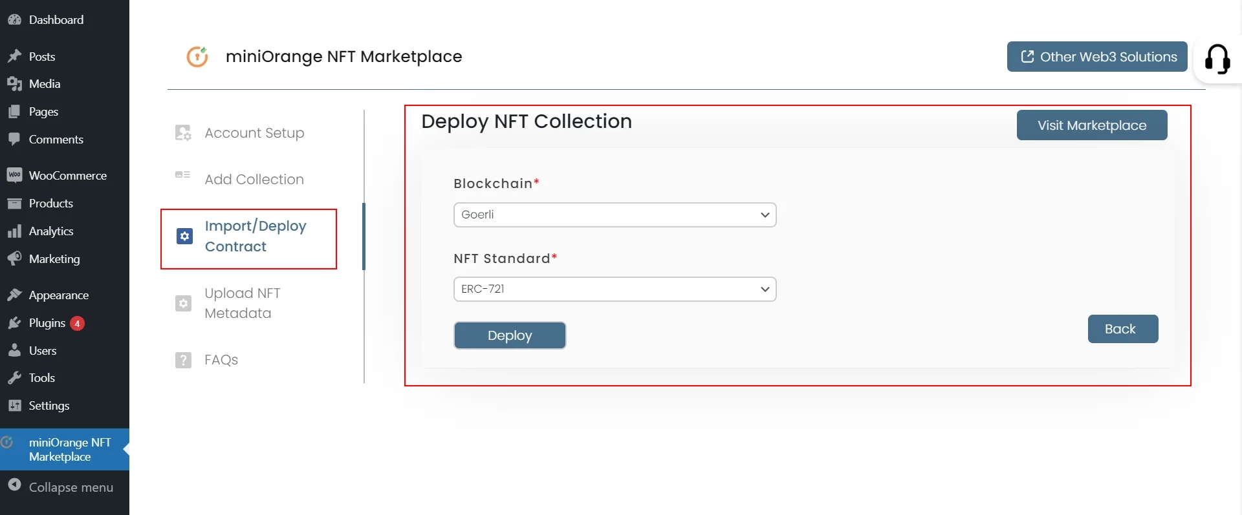Screen dimensions: 1242x515
Task: Click the Dashboard gauge icon
Action: pyautogui.click(x=14, y=19)
